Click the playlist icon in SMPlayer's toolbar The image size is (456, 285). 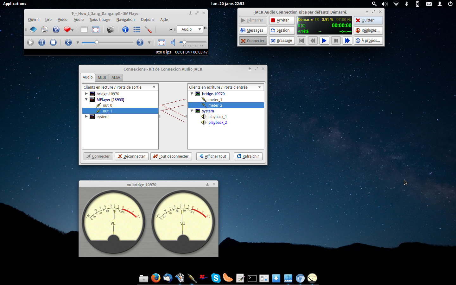click(137, 30)
